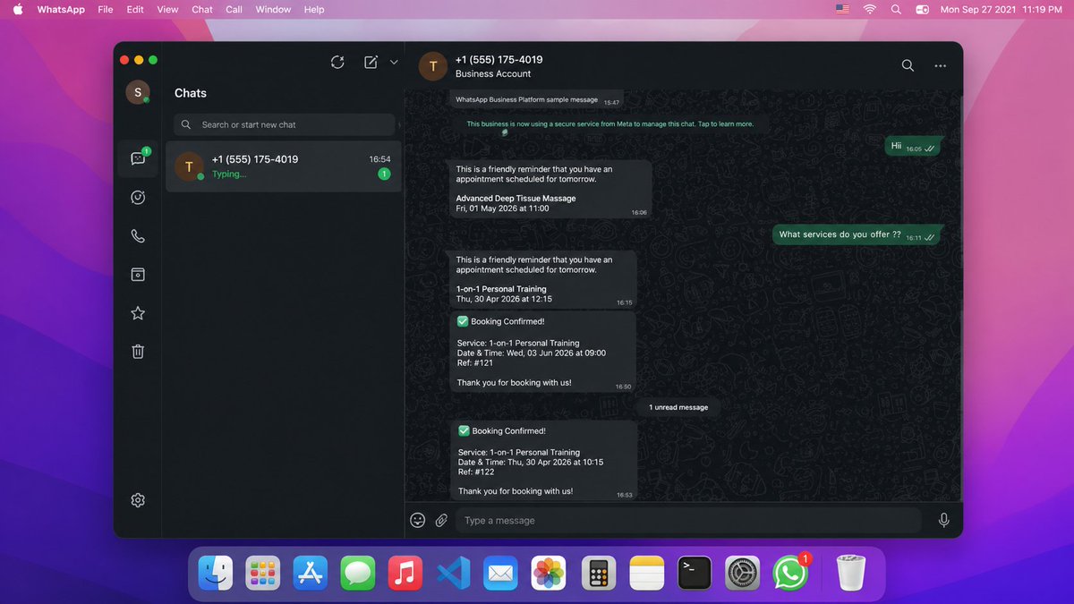Open the Call menu

click(234, 9)
